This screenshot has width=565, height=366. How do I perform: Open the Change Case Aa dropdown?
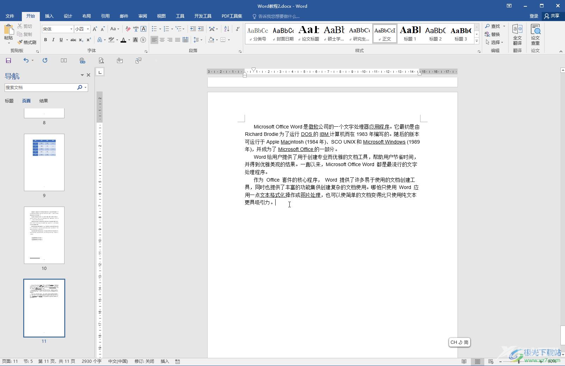point(115,29)
